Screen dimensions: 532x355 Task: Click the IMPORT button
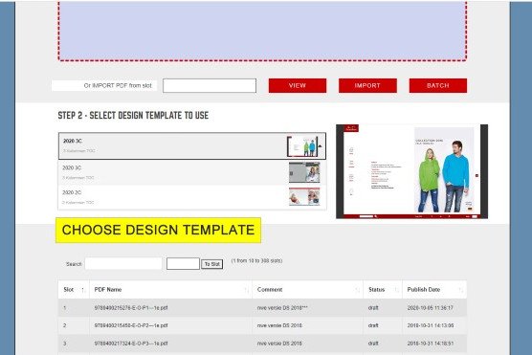pos(367,85)
